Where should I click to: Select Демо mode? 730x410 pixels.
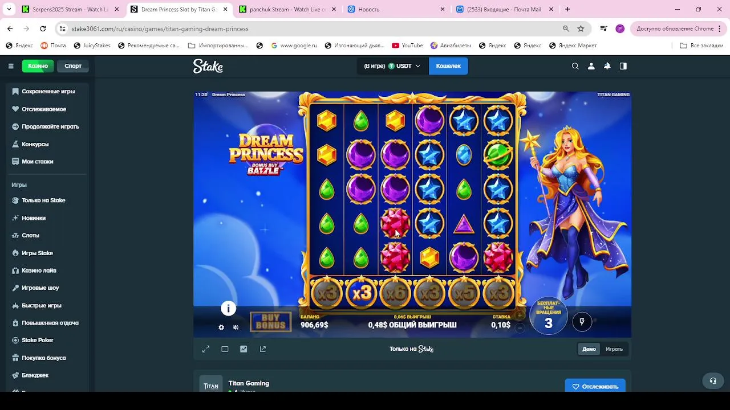coord(589,349)
